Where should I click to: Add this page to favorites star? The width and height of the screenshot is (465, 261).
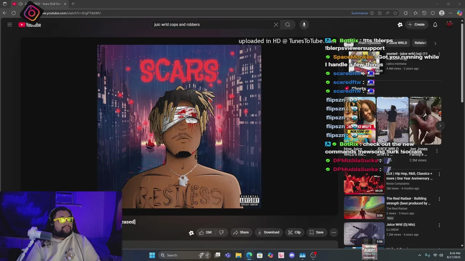(395, 13)
